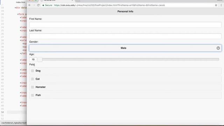Click the Secure padlock icon

[x=43, y=5]
